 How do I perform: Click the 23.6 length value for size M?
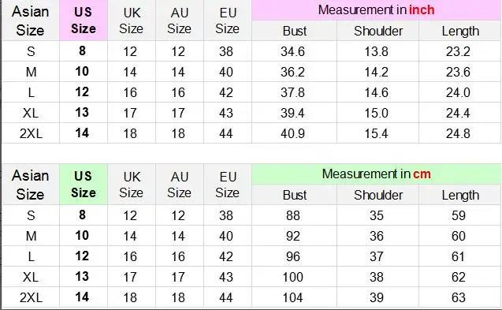pyautogui.click(x=458, y=72)
